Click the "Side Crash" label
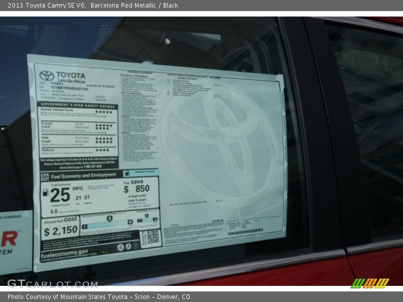Screen dimensions: 403x302 (x=46, y=139)
